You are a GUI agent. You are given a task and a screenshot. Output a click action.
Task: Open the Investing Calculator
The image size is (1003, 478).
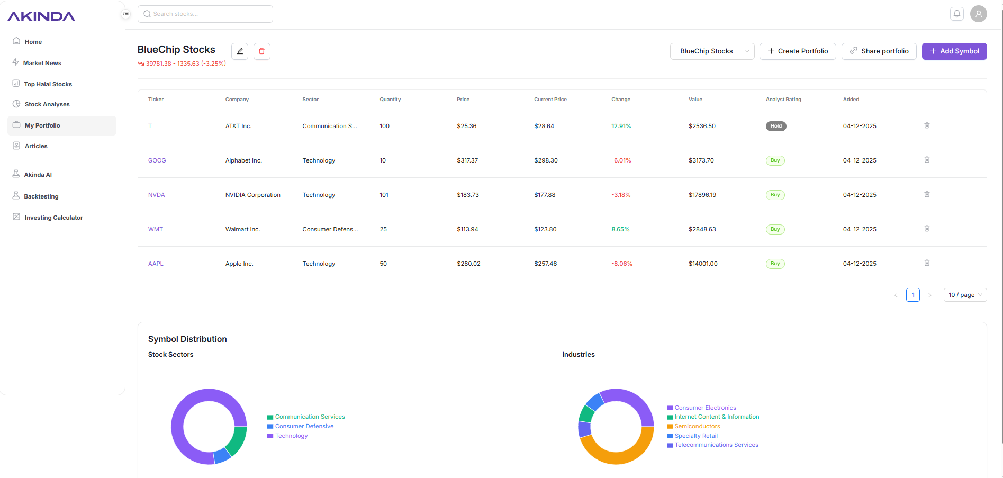click(x=53, y=217)
